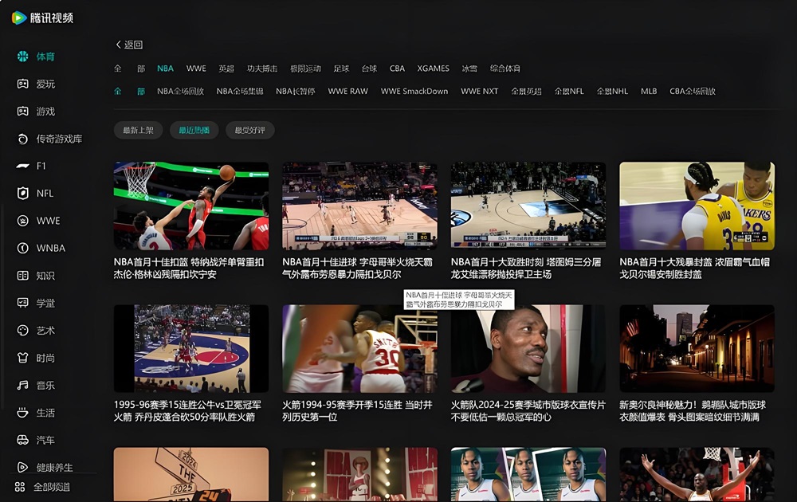
Task: Filter by NBA全场回放
Action: 180,92
